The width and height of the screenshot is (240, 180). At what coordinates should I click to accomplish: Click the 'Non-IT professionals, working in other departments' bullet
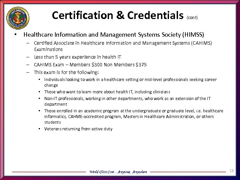point(127,101)
